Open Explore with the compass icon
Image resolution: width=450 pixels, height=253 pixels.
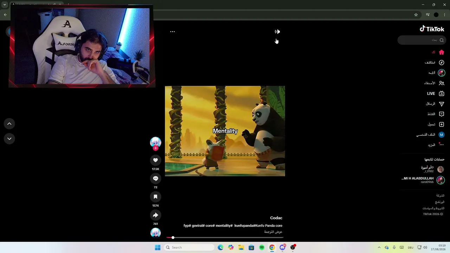pos(442,63)
